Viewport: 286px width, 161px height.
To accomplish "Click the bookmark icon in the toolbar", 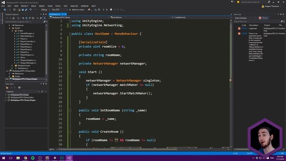I will 111,10.
